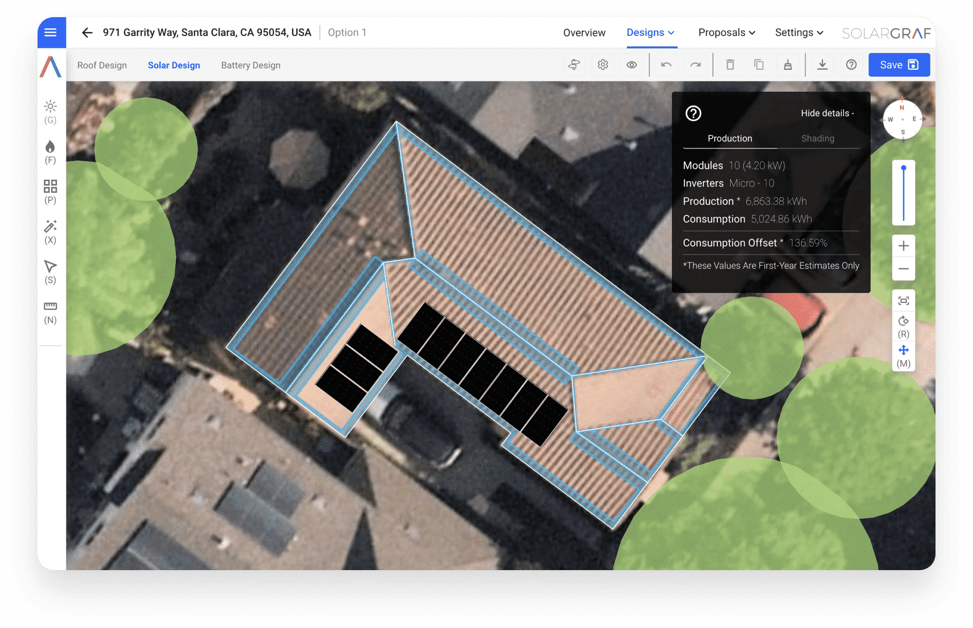This screenshot has height=628, width=973.
Task: Select the panels grid (P) tool
Action: coord(50,192)
